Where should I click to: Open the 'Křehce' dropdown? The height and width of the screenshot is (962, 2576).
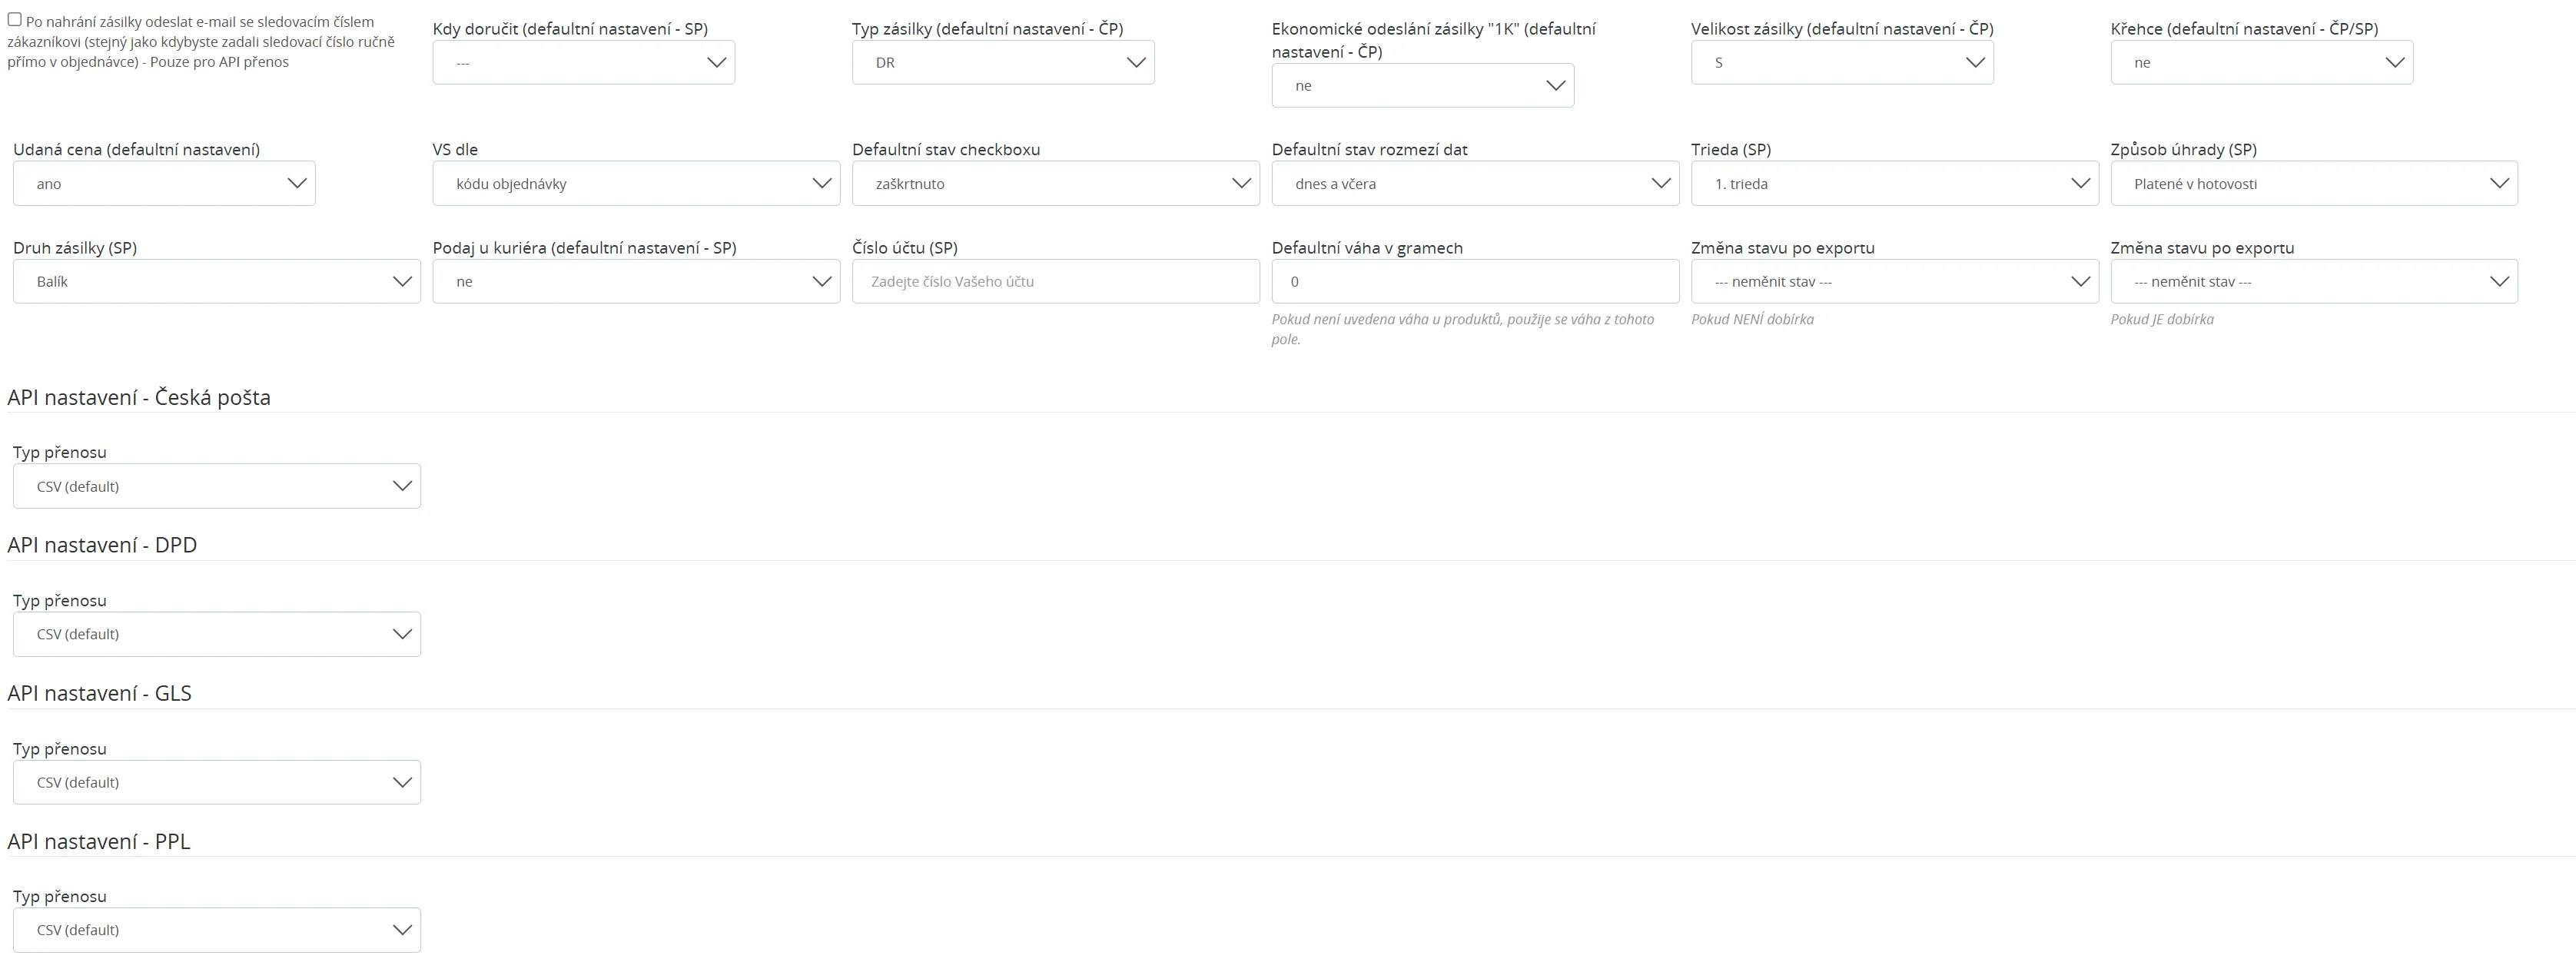coord(2261,62)
